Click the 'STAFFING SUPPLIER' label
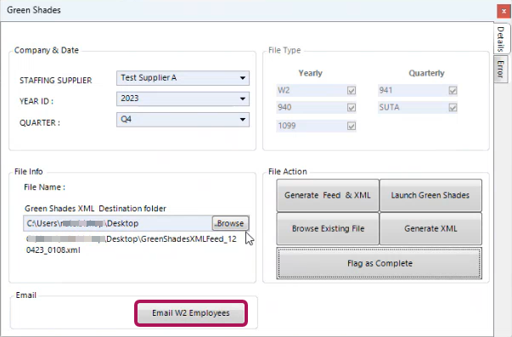Image resolution: width=512 pixels, height=337 pixels. tap(55, 81)
